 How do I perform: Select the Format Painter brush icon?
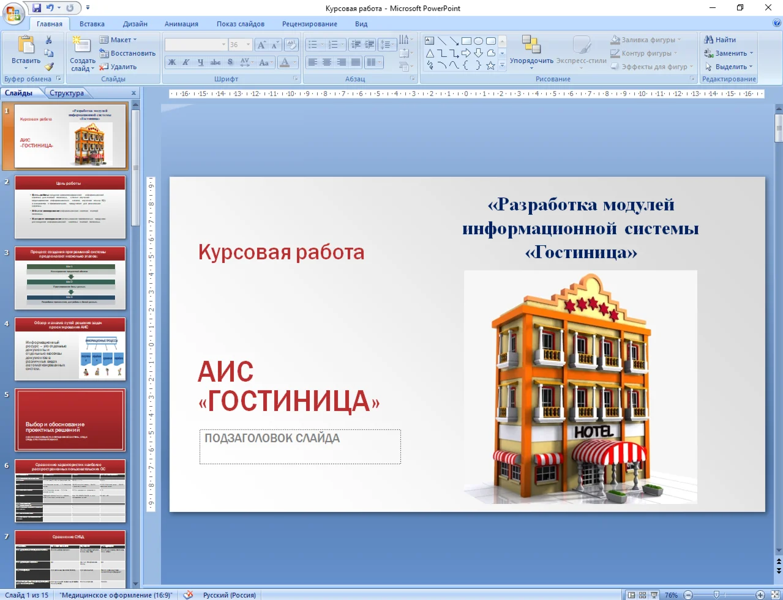[x=49, y=67]
